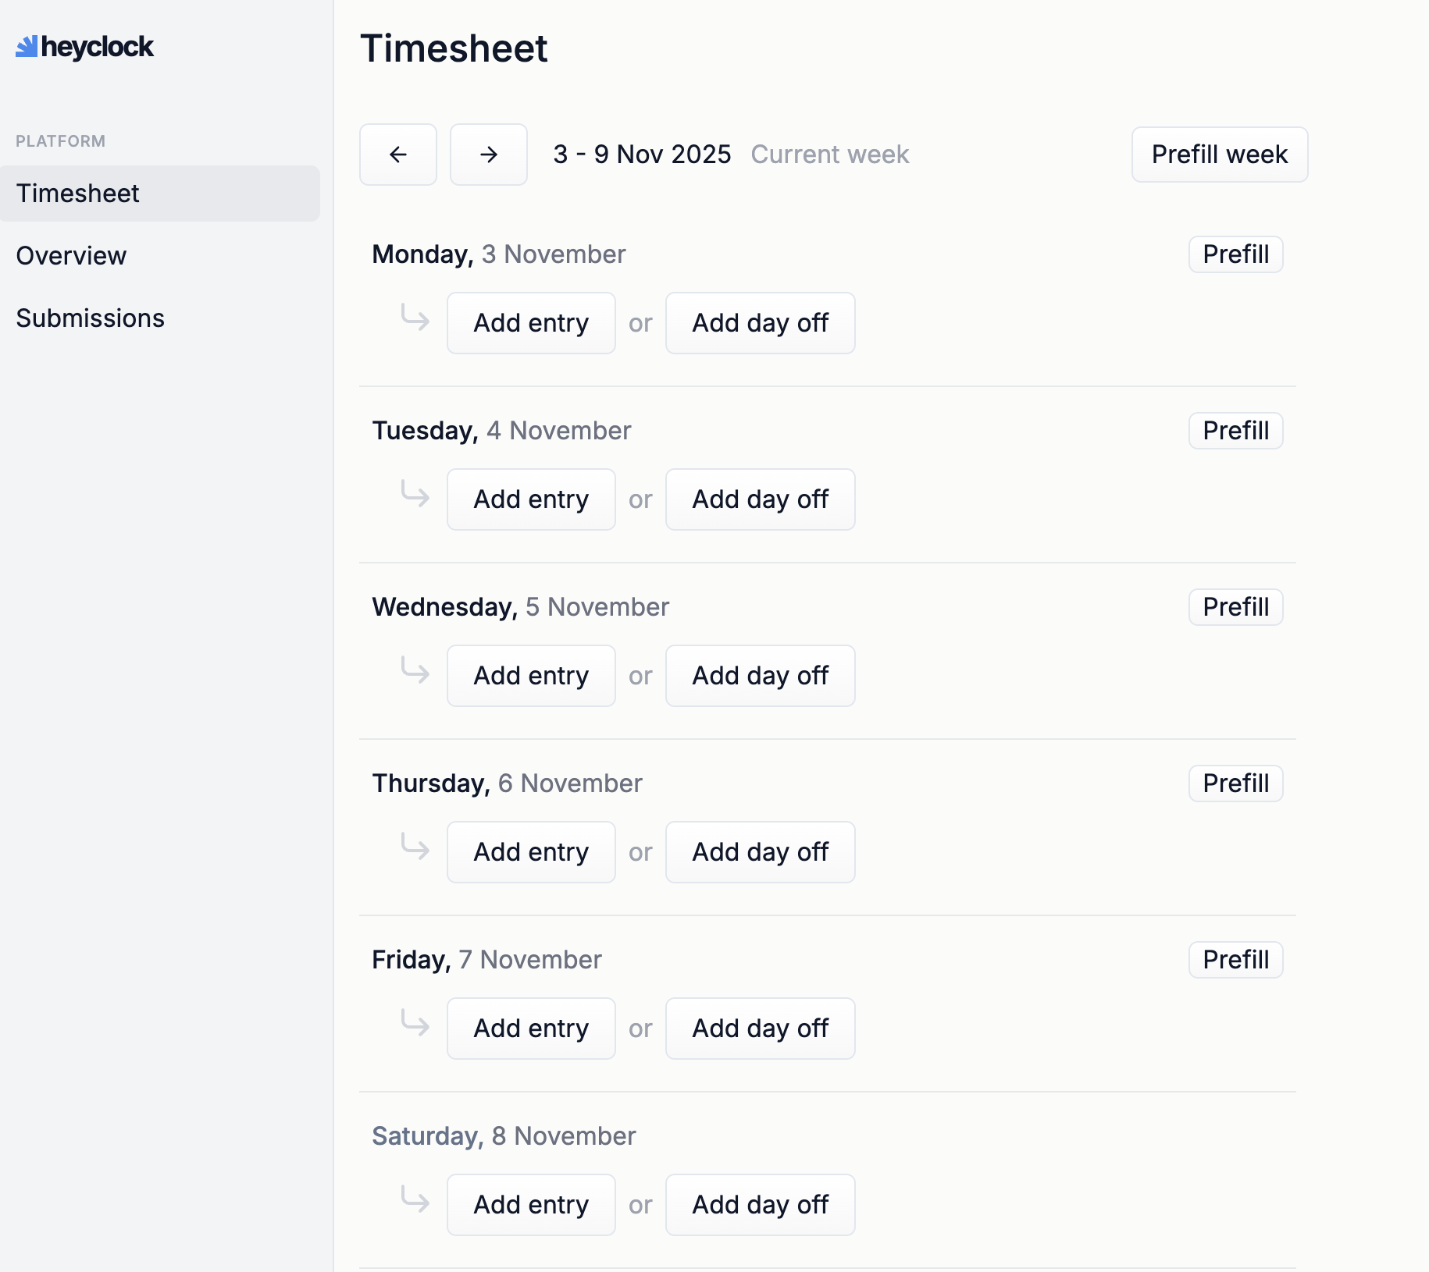Add day off on Monday
The width and height of the screenshot is (1429, 1272).
[760, 323]
